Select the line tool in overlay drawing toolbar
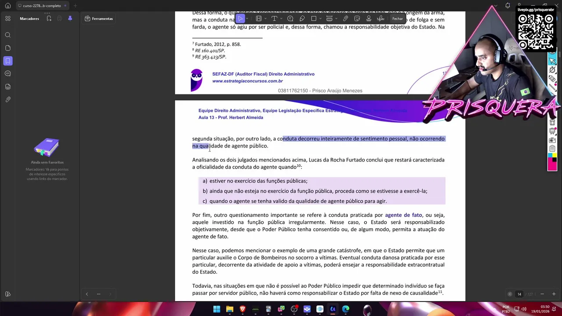This screenshot has width=562, height=316. click(x=552, y=88)
